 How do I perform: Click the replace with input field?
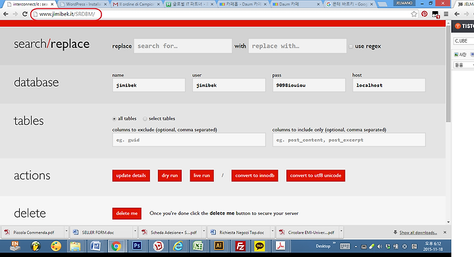pos(298,46)
